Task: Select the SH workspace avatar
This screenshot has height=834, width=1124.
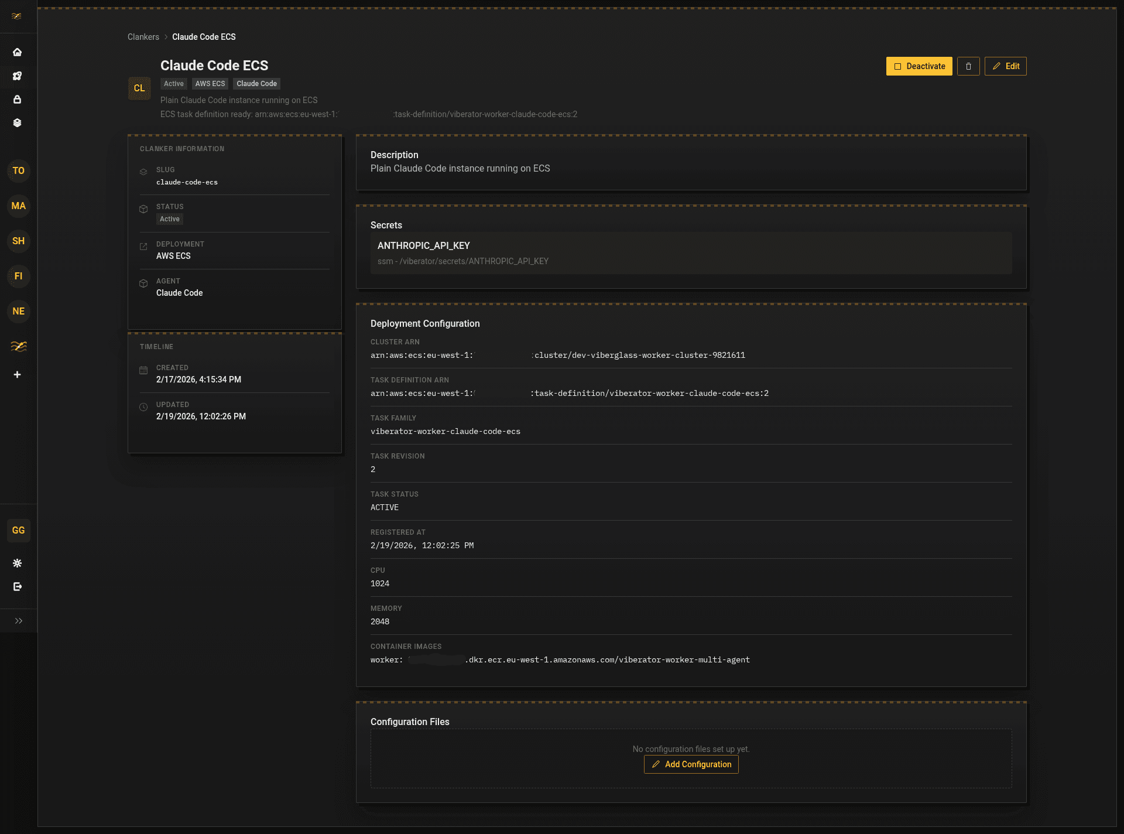Action: click(18, 241)
